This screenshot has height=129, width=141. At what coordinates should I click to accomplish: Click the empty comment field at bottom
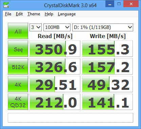tap(70, 118)
